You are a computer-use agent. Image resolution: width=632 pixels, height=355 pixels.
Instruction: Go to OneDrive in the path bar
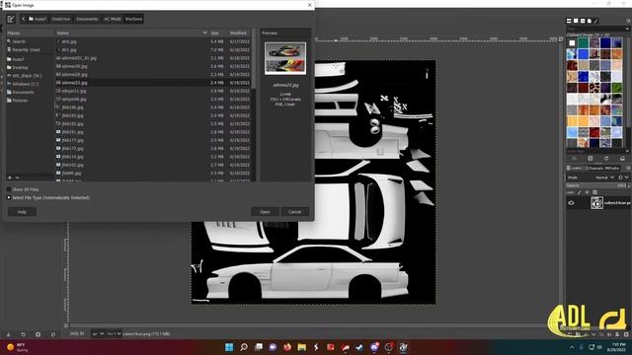[61, 19]
